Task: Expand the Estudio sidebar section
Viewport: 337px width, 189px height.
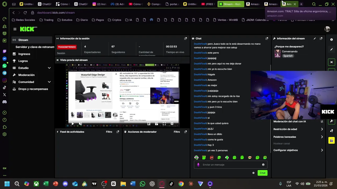Action: 49,68
